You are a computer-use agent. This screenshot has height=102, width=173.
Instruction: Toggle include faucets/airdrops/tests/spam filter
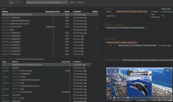pos(29,59)
